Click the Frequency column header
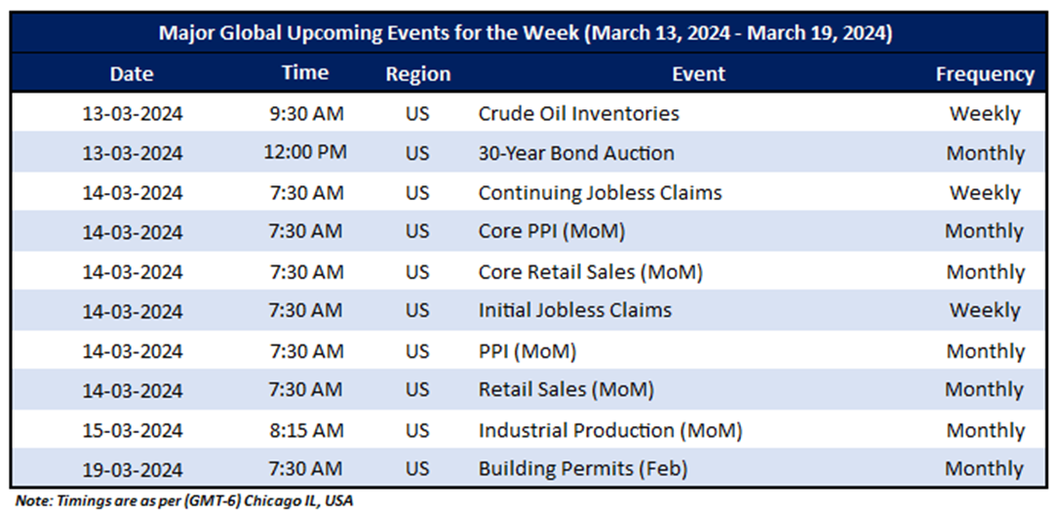Screen dimensions: 1056x518 tap(984, 74)
